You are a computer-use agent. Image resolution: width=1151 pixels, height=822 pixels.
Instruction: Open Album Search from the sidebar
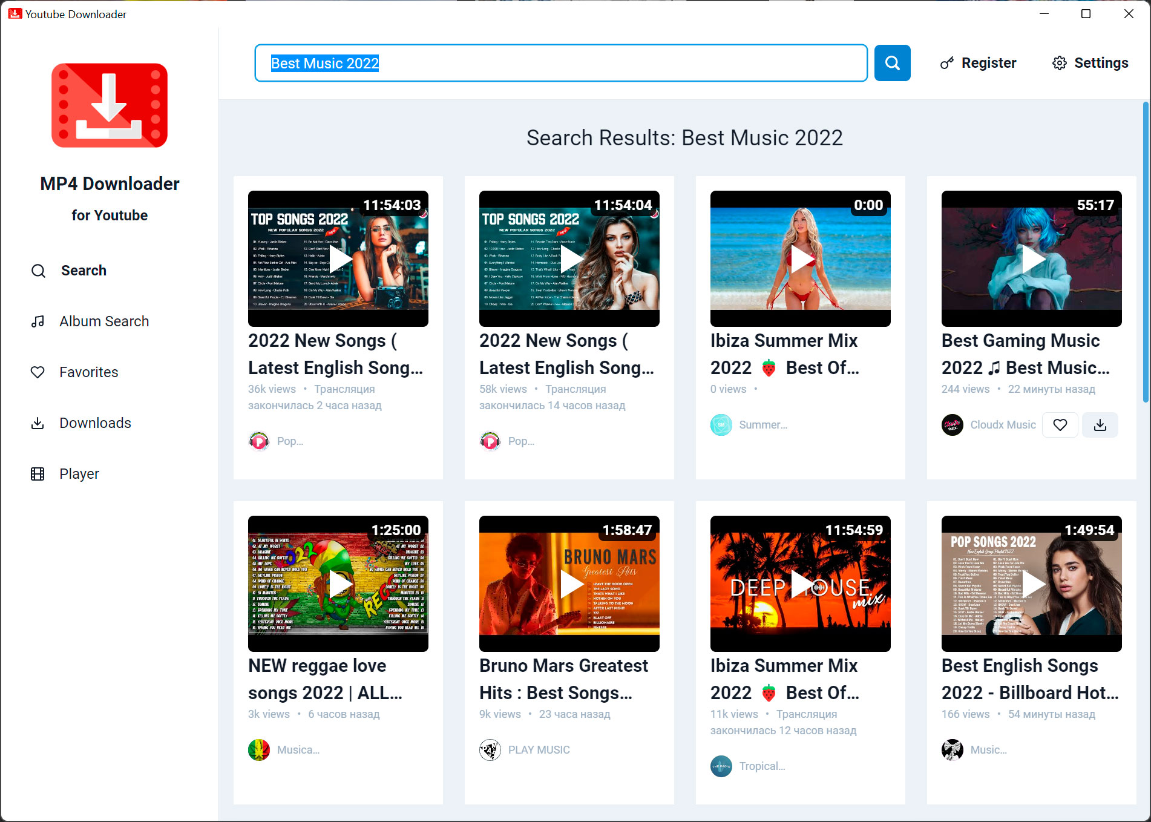103,321
